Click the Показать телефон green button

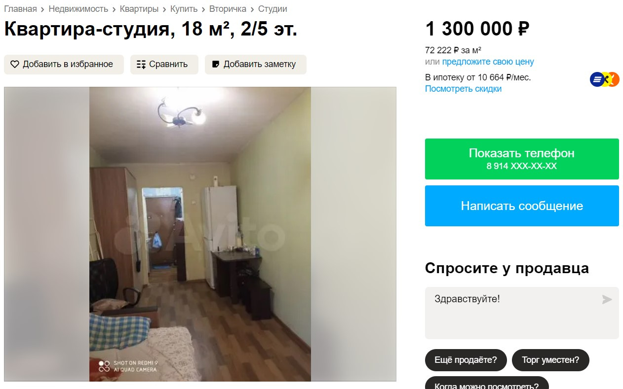[x=522, y=159]
